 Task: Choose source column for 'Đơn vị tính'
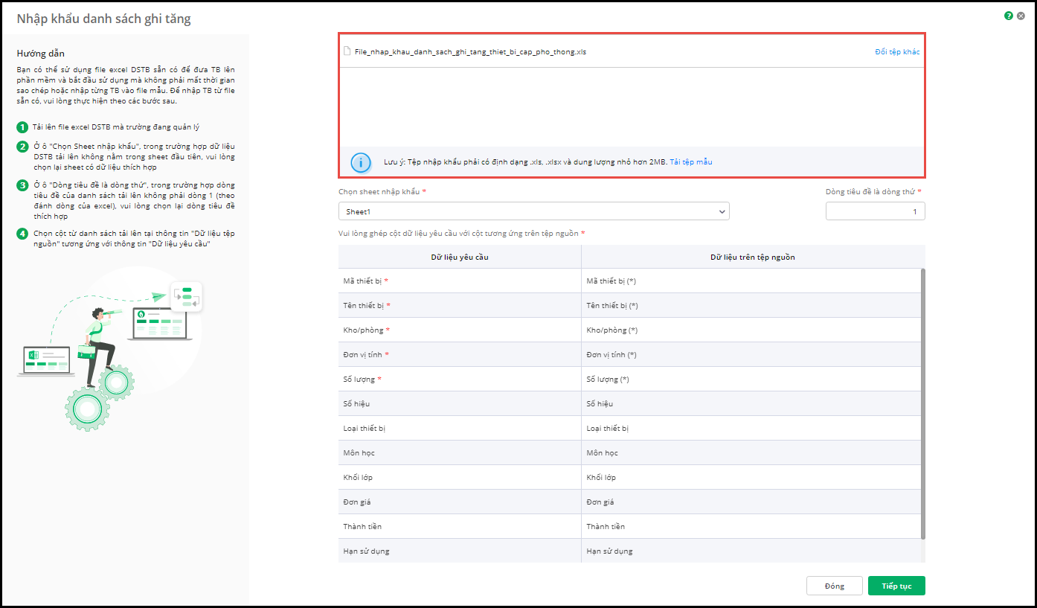[750, 355]
